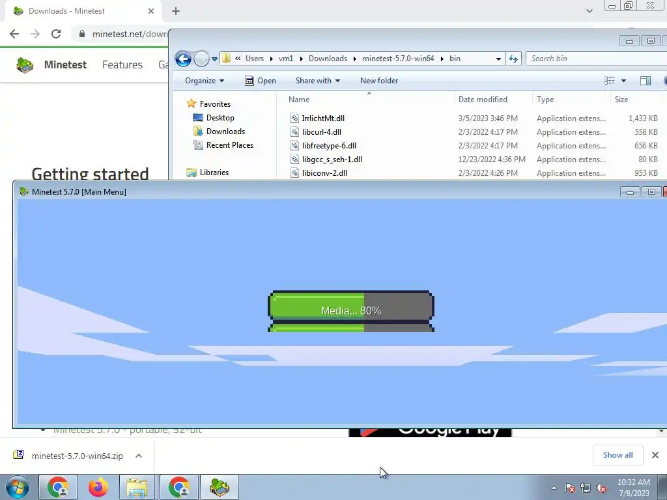This screenshot has width=667, height=500.
Task: Close the Chrome downloads bar
Action: click(x=655, y=455)
